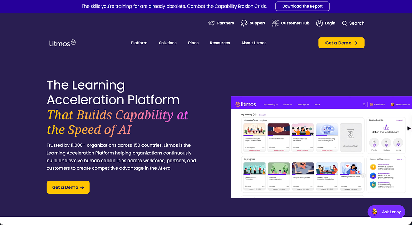Image resolution: width=412 pixels, height=225 pixels.
Task: Click the 'In progress' section heading
Action: click(250, 159)
